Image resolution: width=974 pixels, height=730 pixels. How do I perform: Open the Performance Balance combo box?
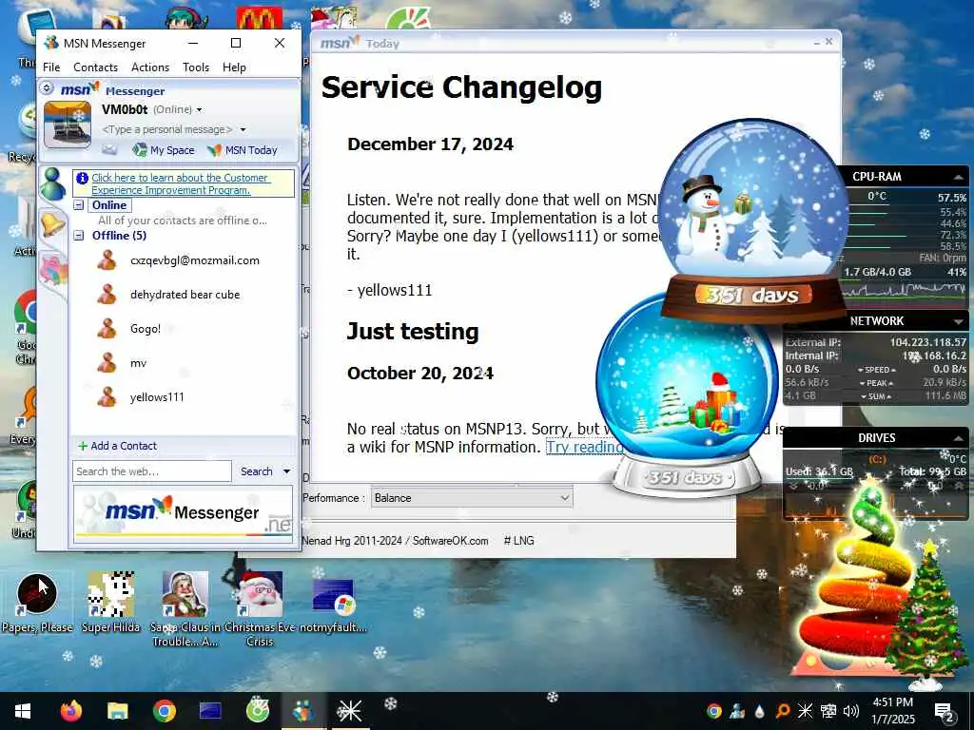[472, 498]
